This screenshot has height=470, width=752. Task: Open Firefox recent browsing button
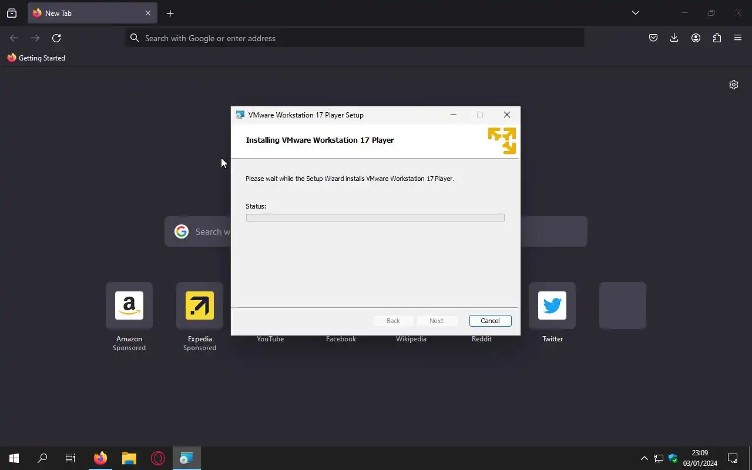pos(12,13)
